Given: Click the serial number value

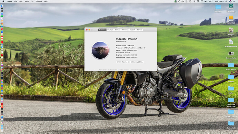Looking at the screenshot, I should pyautogui.click(x=132, y=57).
